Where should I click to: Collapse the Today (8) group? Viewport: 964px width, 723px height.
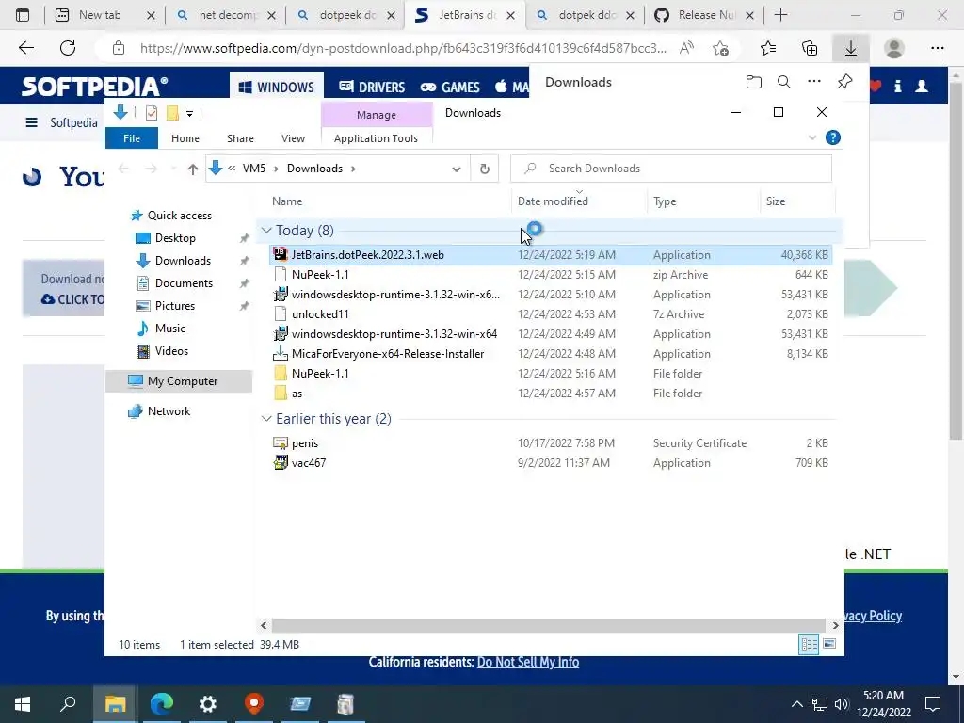pos(266,230)
